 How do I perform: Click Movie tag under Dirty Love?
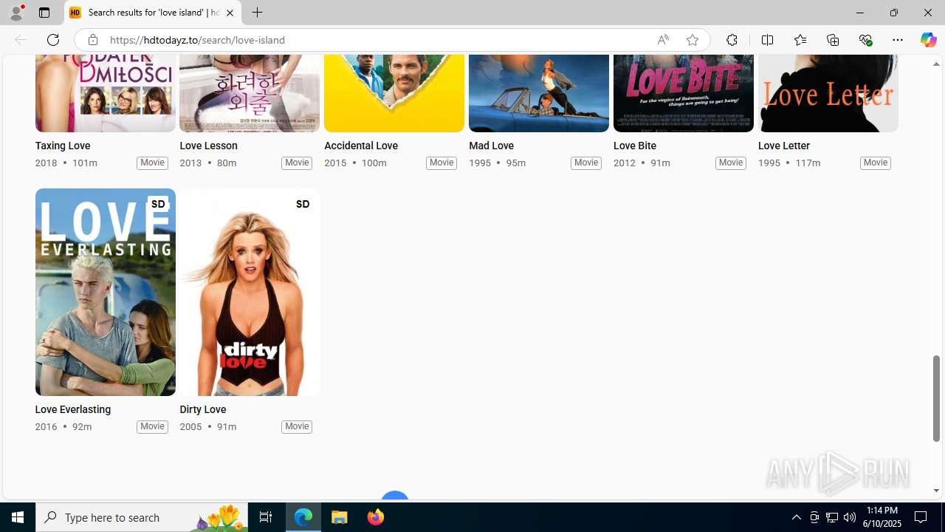click(x=297, y=426)
